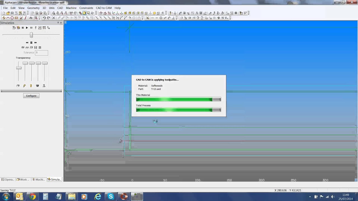The height and width of the screenshot is (201, 358).
Task: Open the Utils menu
Action: tap(52, 8)
